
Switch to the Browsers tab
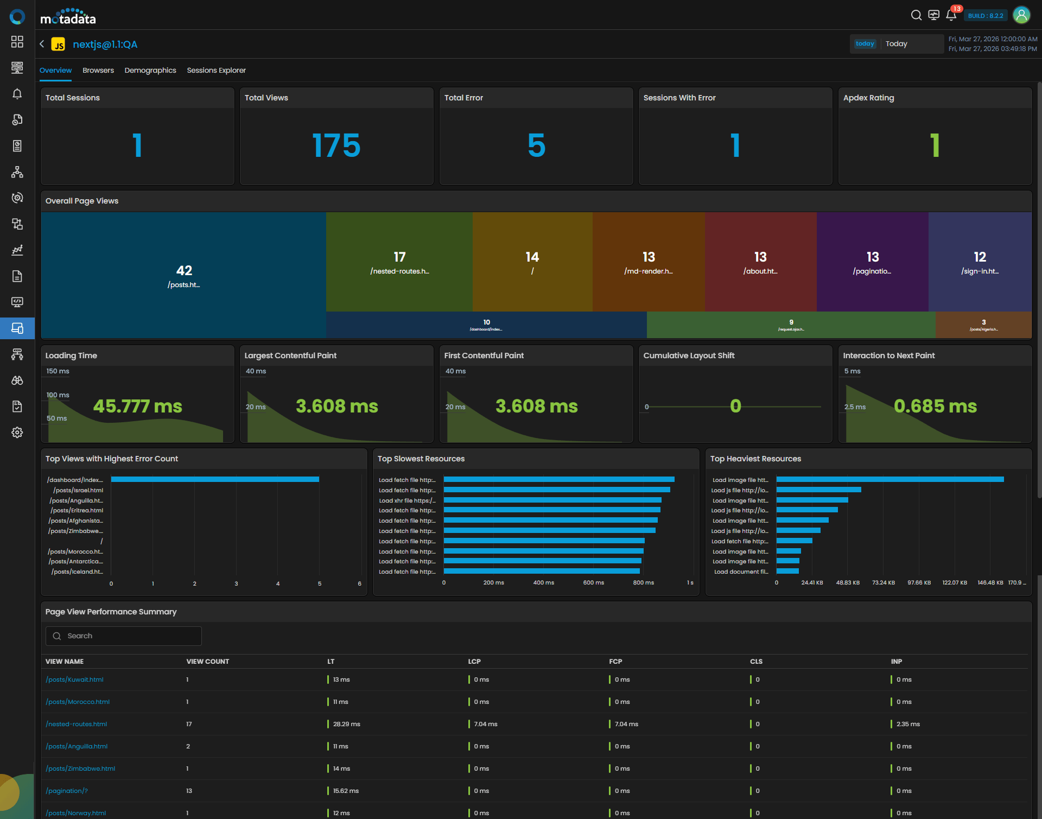click(98, 71)
